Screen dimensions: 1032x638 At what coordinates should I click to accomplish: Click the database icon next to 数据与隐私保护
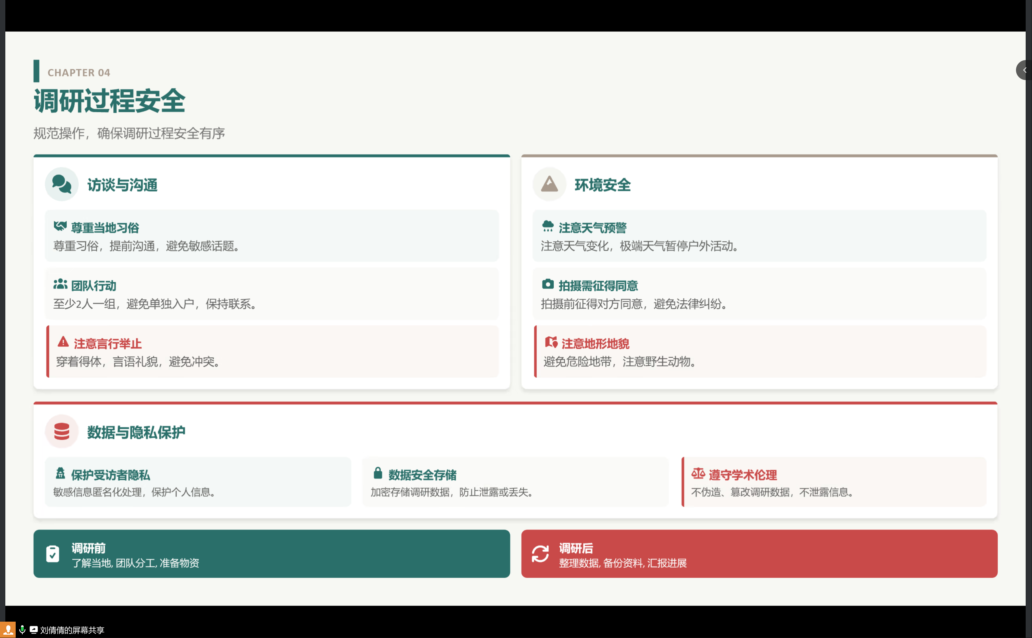point(62,431)
